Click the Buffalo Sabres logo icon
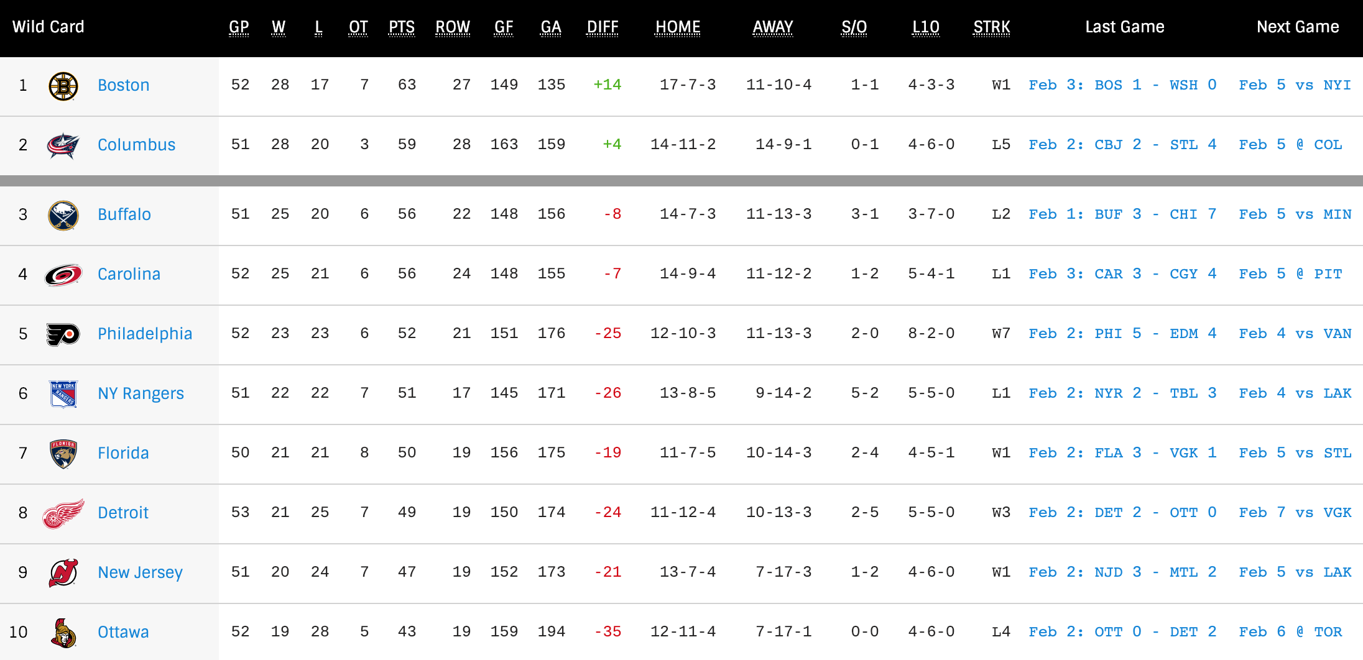The width and height of the screenshot is (1363, 660). (63, 215)
